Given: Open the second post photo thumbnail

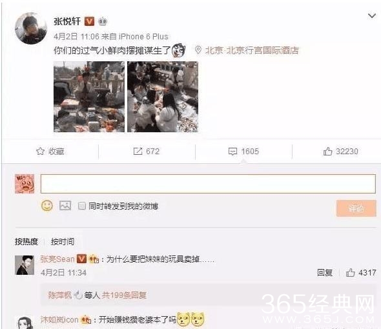Looking at the screenshot, I should [163, 97].
